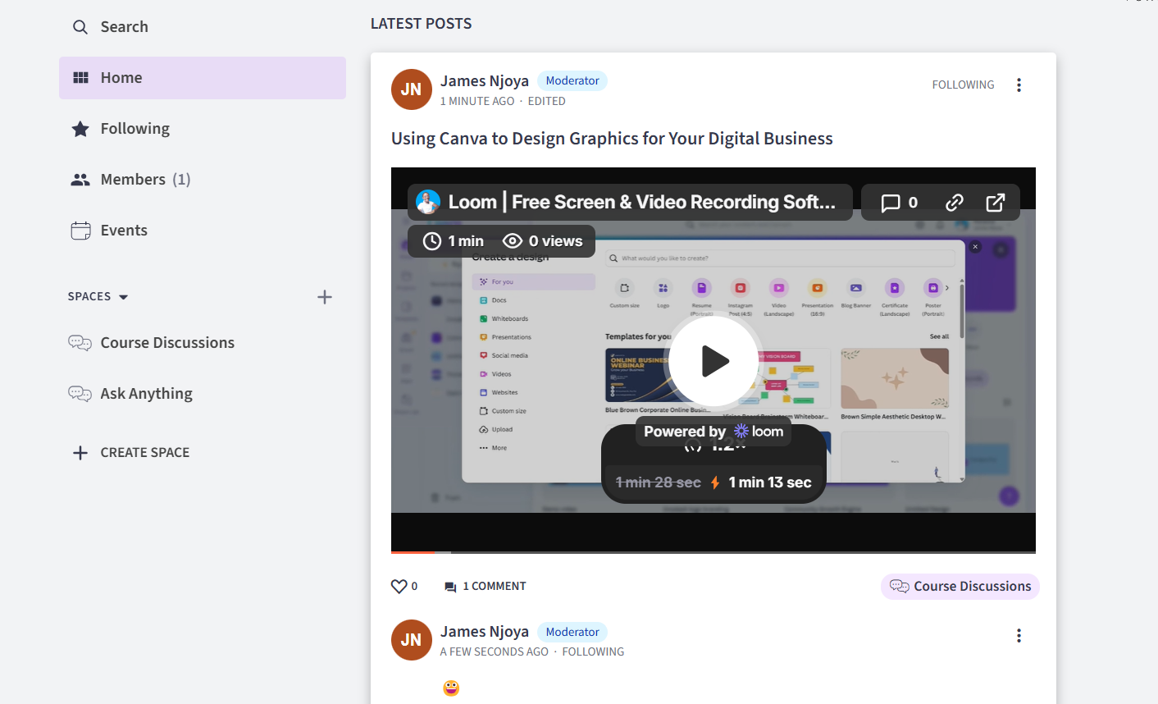Open the comment's three-dot options menu

click(x=1019, y=635)
